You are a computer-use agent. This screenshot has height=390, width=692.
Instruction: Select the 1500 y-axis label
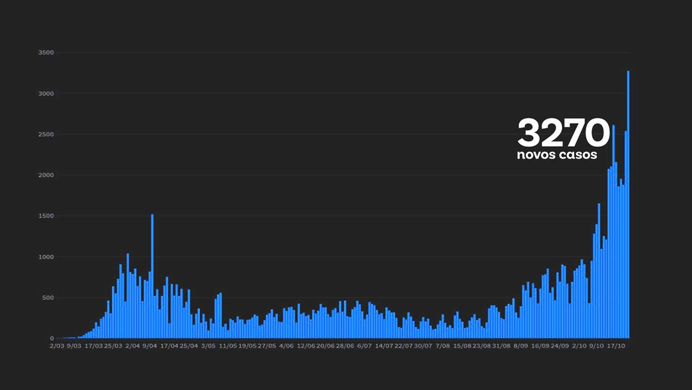pyautogui.click(x=46, y=216)
